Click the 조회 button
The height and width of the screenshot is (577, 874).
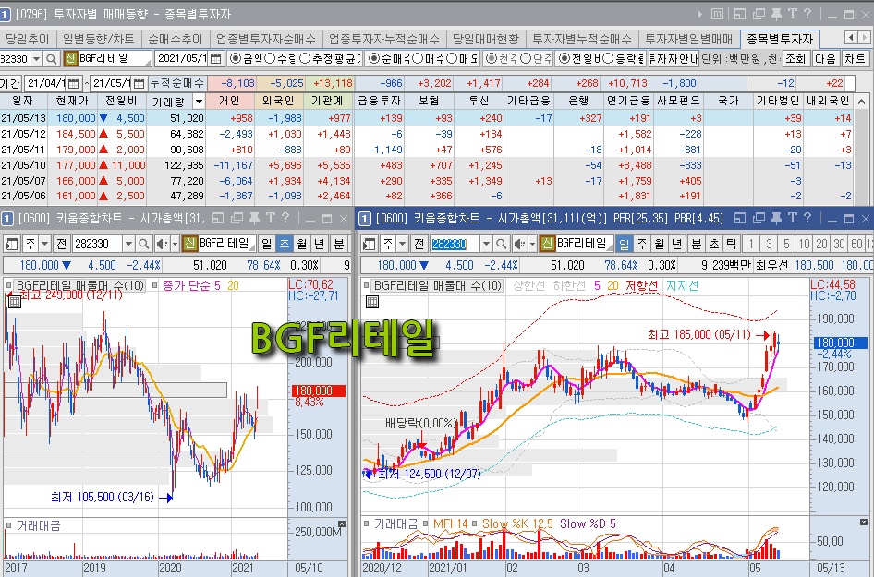click(x=795, y=58)
